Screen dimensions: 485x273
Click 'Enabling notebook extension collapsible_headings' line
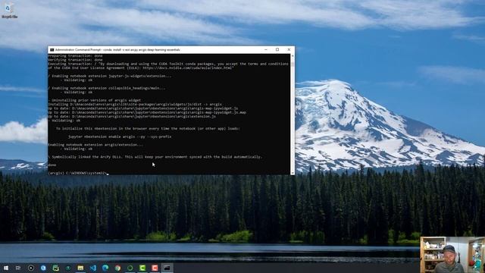click(107, 88)
